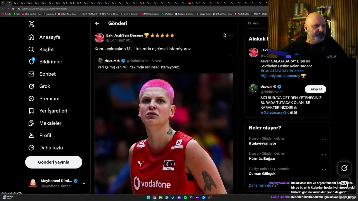Screen dimensions: 358x201
Task: Open the @GalatasaraySK mention link
Action: (x=274, y=112)
